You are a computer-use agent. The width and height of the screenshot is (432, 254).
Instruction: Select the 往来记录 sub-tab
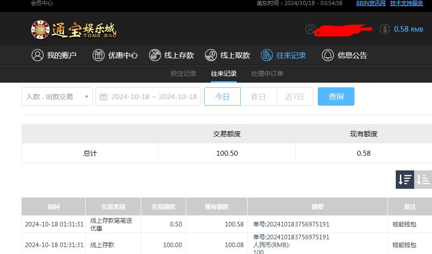tap(224, 73)
